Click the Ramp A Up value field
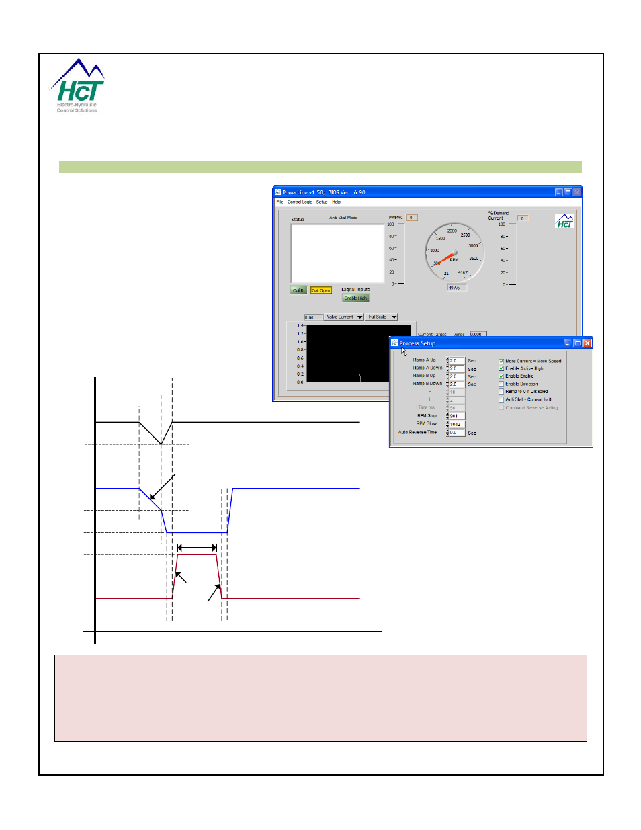 [458, 360]
